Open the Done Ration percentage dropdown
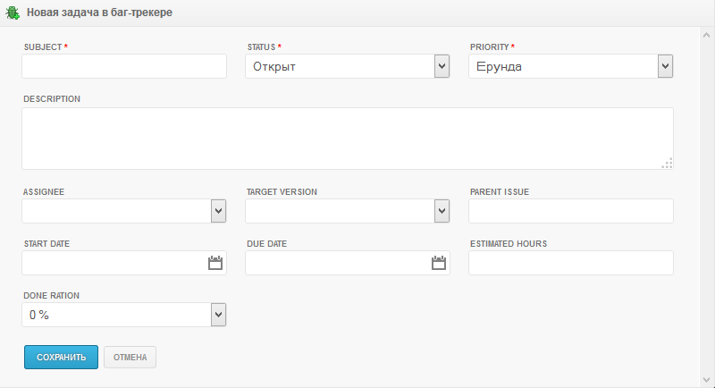 (217, 315)
